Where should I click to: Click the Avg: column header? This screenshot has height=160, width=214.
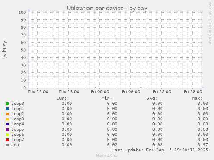tap(152, 98)
